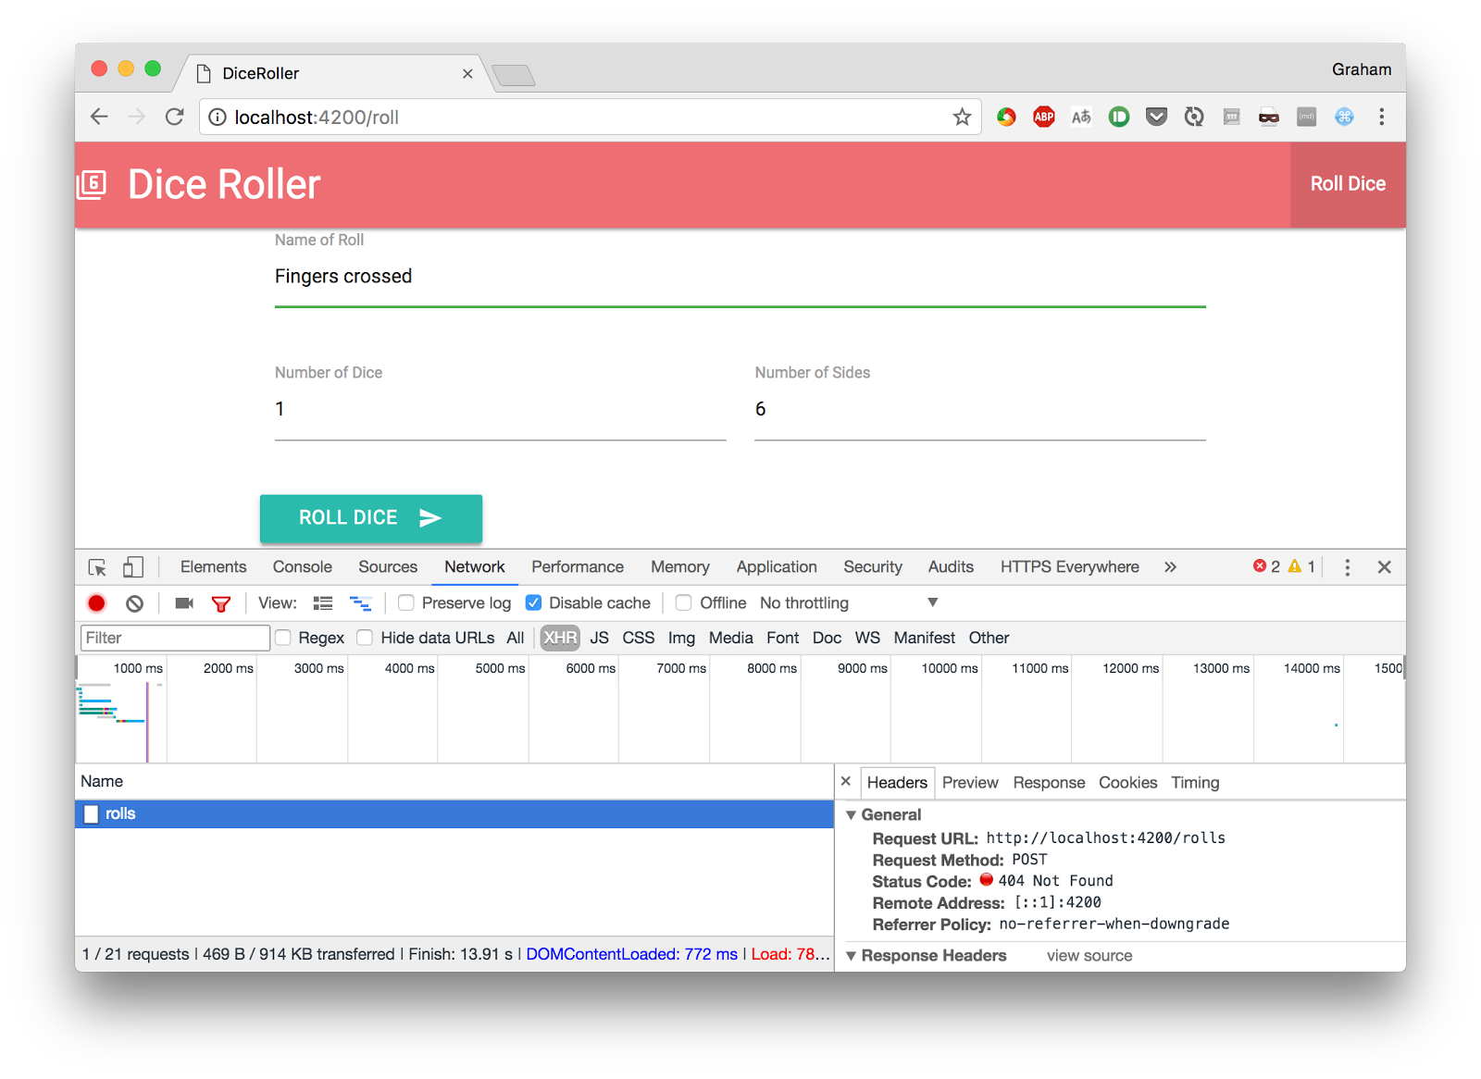This screenshot has width=1481, height=1079.
Task: Collapse the General response section
Action: click(x=853, y=814)
